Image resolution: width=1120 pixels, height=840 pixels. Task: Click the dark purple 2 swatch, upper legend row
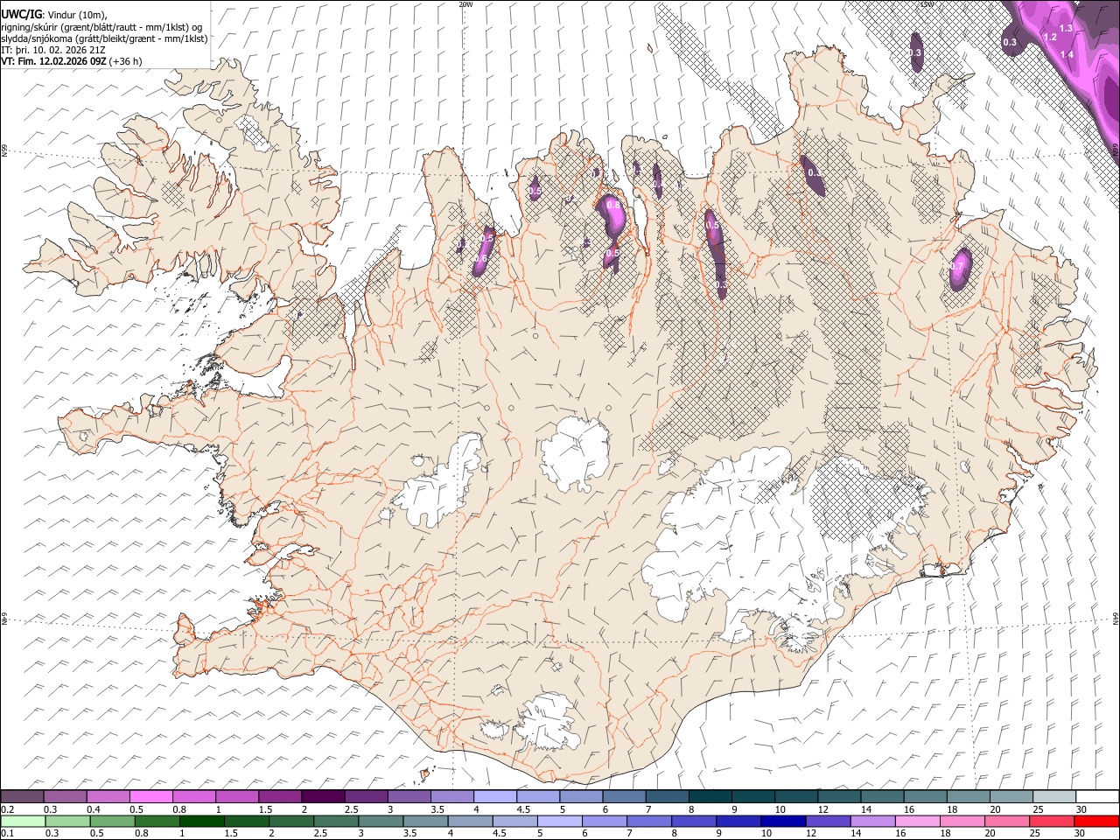(323, 797)
